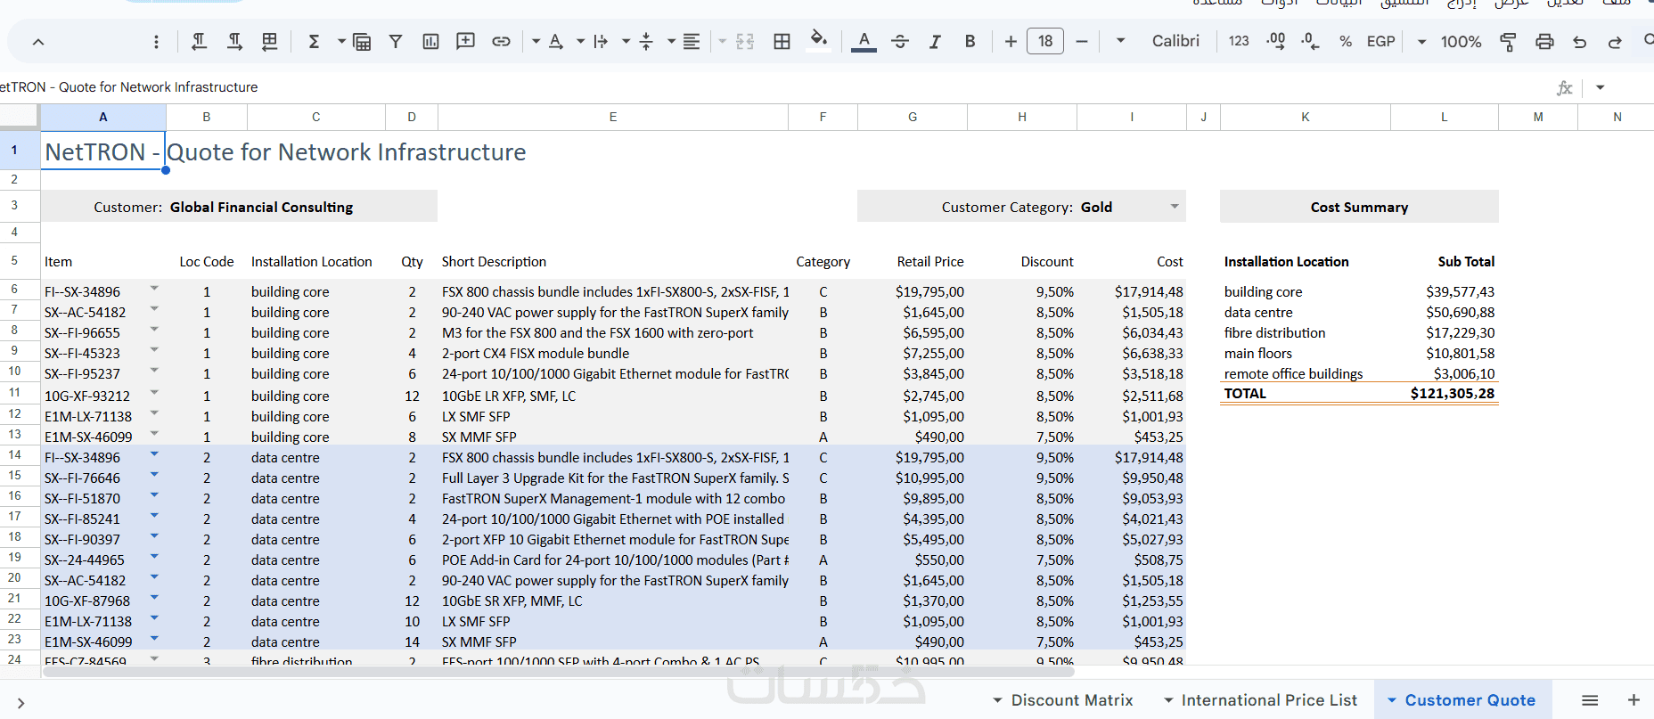This screenshot has height=719, width=1654.
Task: Click the Insert link icon
Action: click(x=501, y=41)
